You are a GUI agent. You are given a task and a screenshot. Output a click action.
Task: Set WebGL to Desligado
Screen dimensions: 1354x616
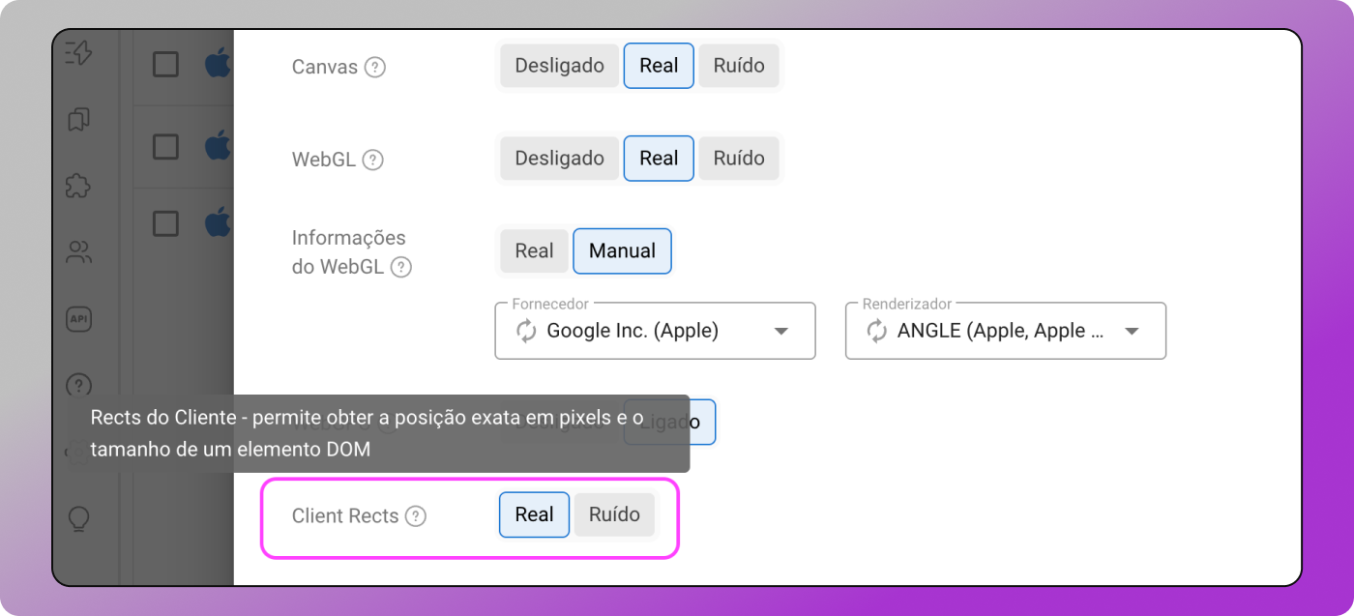[559, 159]
